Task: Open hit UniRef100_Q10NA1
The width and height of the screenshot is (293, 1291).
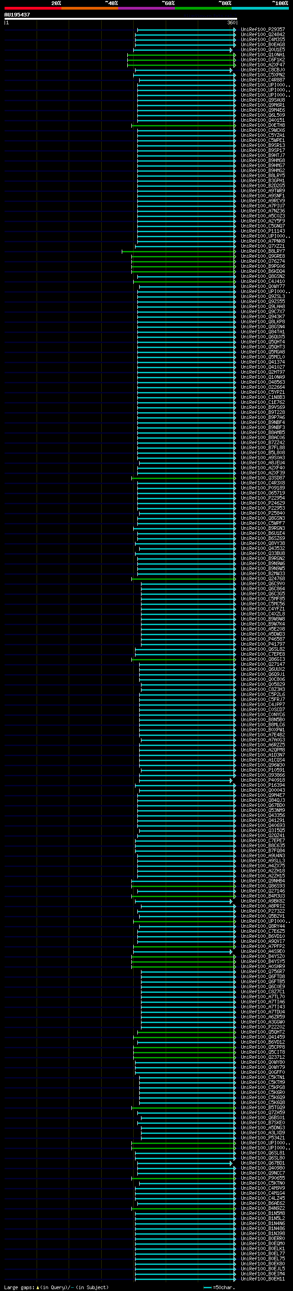Action: pyautogui.click(x=263, y=54)
